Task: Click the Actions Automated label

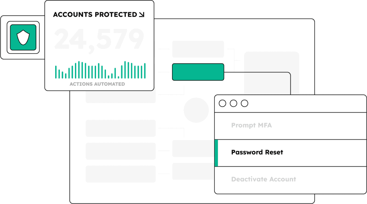Action: [97, 84]
